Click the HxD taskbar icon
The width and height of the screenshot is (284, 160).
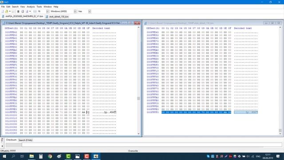96,156
